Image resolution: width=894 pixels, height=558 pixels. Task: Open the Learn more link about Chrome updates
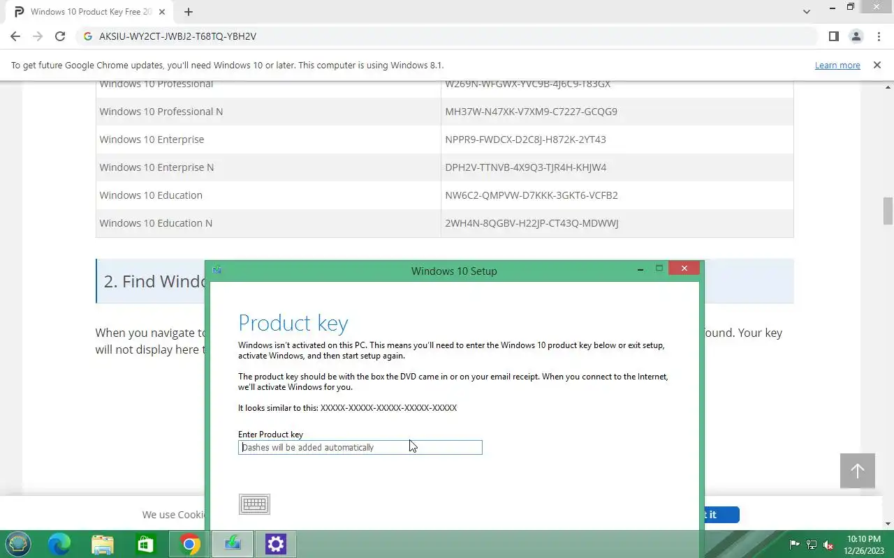(x=837, y=65)
